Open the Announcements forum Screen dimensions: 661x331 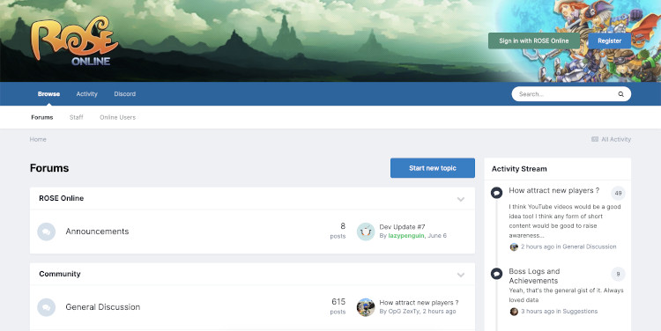coord(97,232)
